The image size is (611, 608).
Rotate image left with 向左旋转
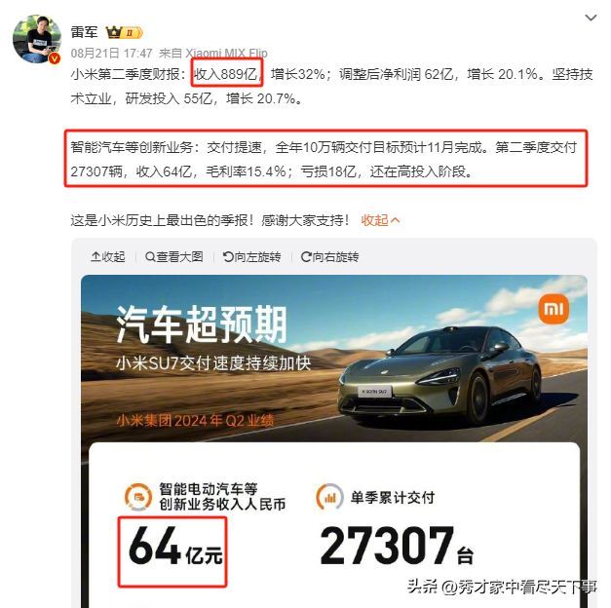tap(252, 257)
